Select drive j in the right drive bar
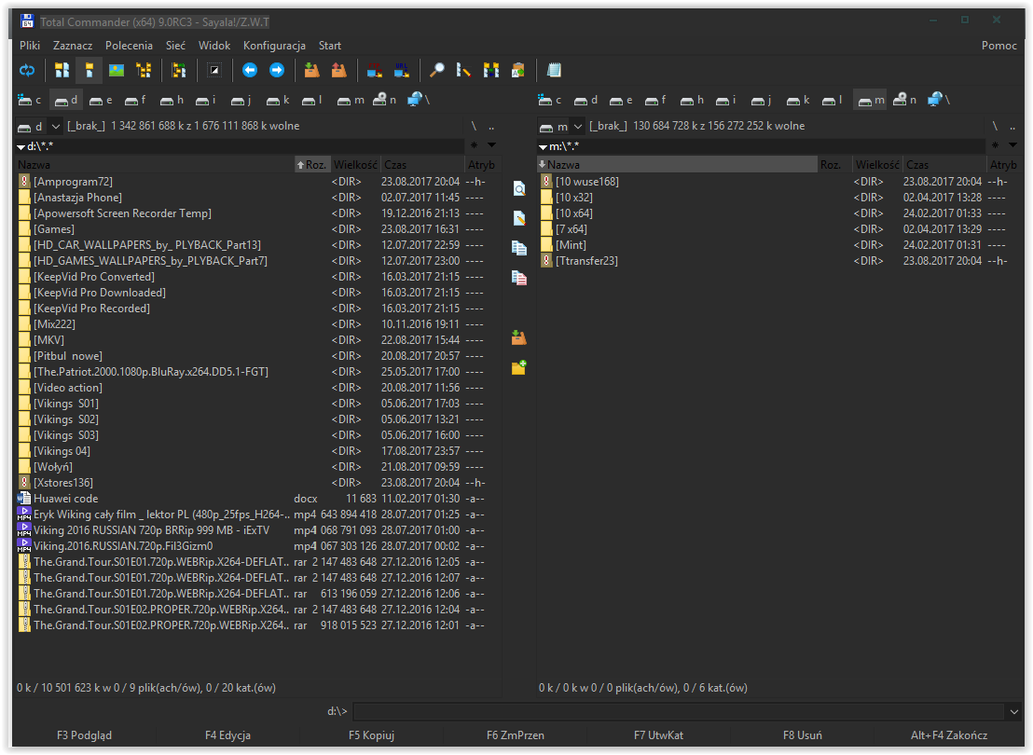Image resolution: width=1033 pixels, height=755 pixels. pos(763,100)
